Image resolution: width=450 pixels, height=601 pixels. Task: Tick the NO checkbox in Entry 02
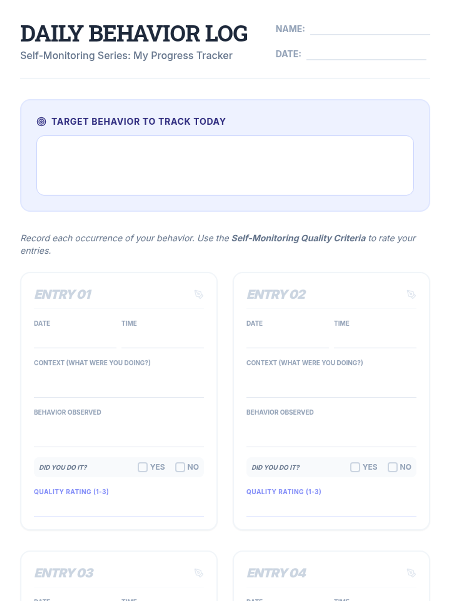[392, 467]
